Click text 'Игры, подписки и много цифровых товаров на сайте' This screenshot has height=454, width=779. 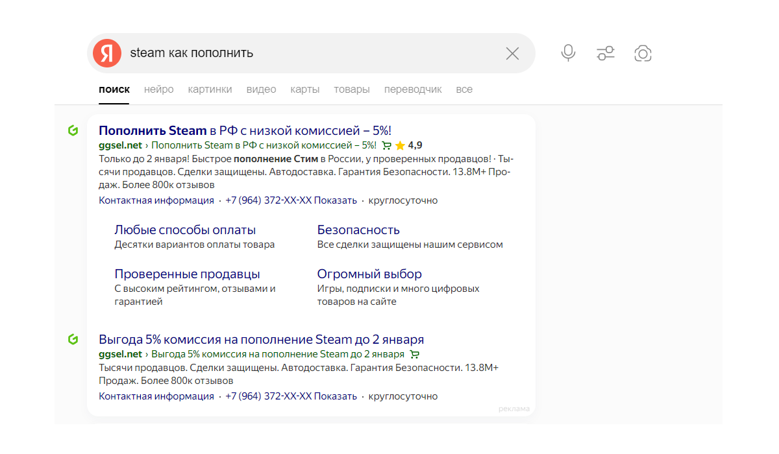(x=398, y=295)
